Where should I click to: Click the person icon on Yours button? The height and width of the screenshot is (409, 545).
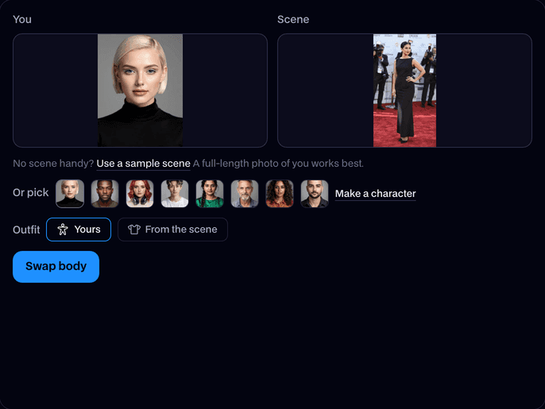tap(63, 230)
